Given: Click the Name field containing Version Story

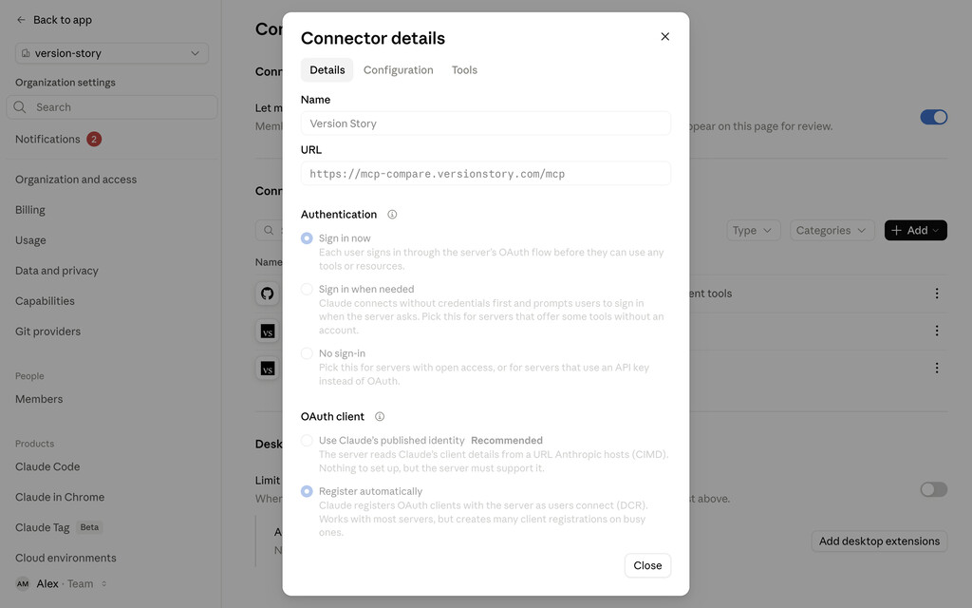Looking at the screenshot, I should coord(485,123).
